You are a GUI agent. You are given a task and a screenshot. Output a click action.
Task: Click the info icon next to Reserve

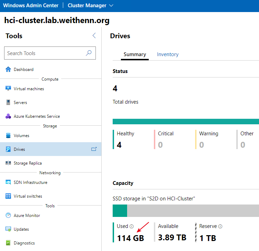pyautogui.click(x=220, y=226)
